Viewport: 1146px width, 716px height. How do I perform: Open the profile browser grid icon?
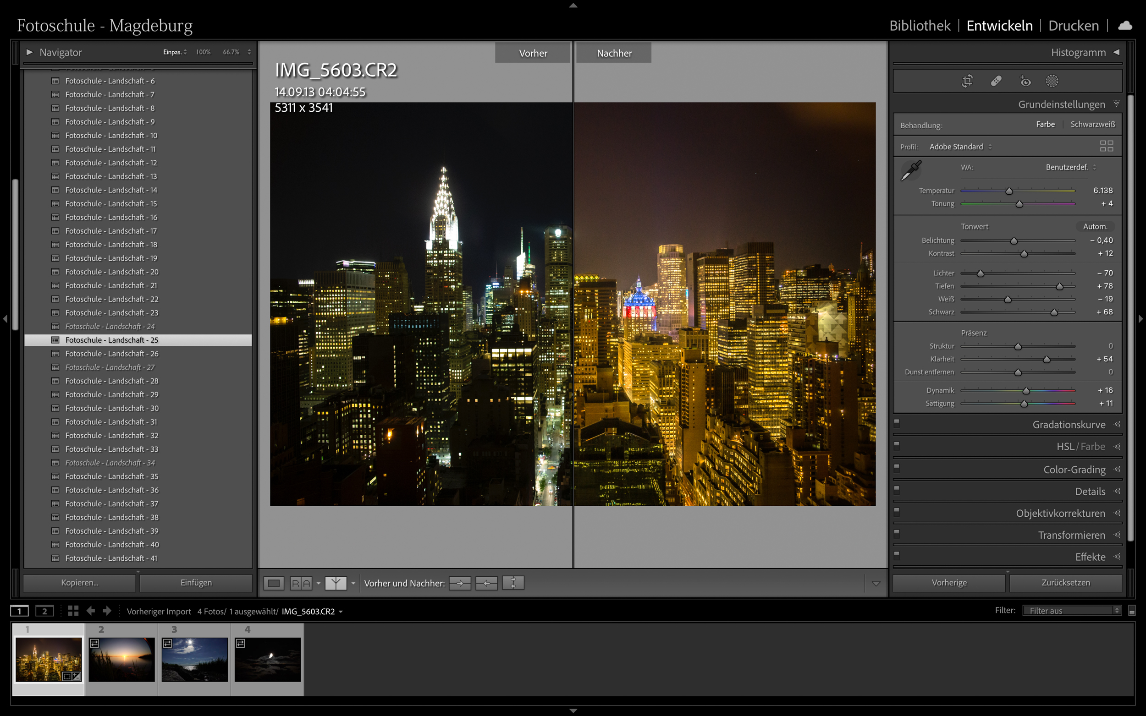point(1106,146)
